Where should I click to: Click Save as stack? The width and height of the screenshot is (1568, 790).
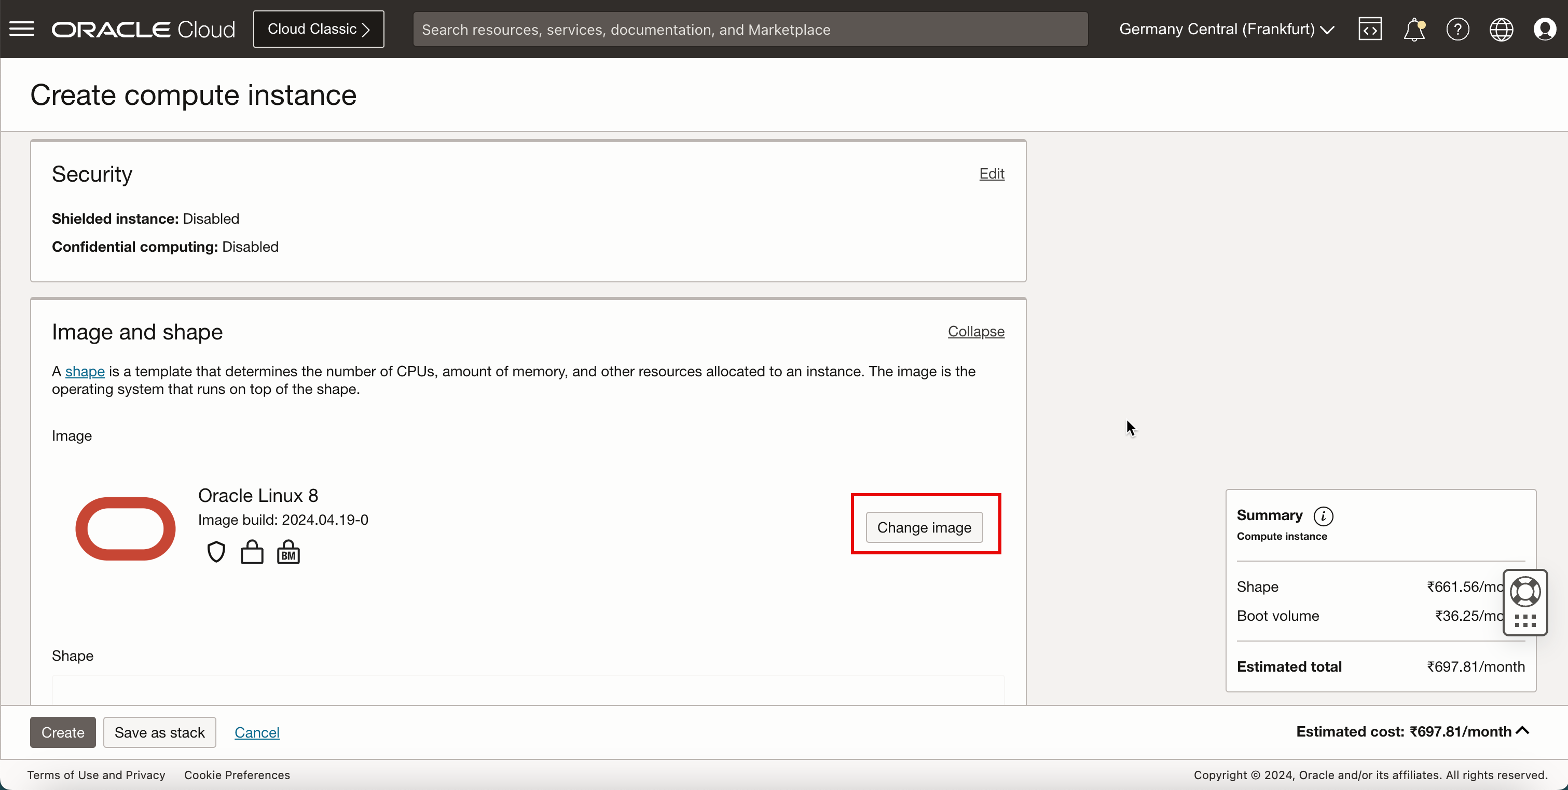click(159, 732)
